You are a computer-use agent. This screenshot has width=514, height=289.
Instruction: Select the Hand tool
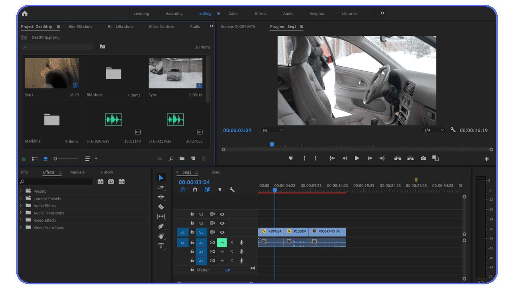pyautogui.click(x=161, y=236)
